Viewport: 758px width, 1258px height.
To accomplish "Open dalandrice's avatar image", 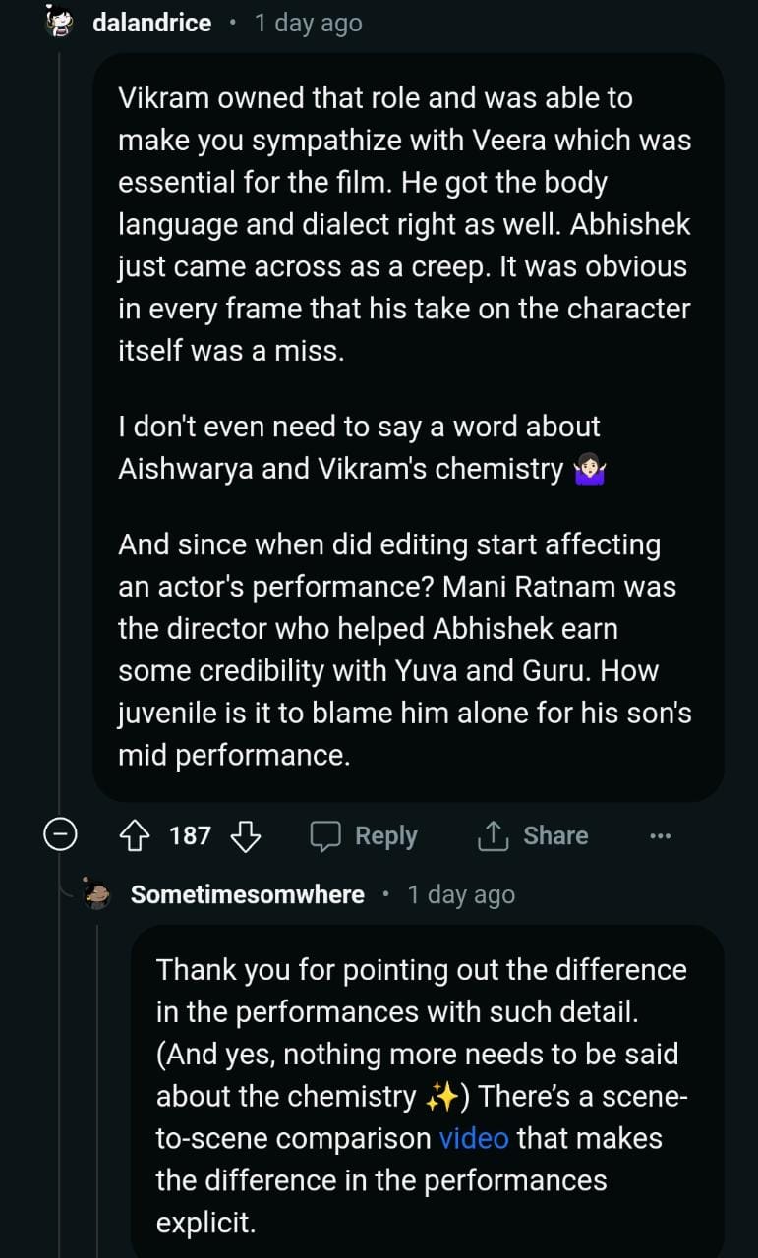I will 60,22.
